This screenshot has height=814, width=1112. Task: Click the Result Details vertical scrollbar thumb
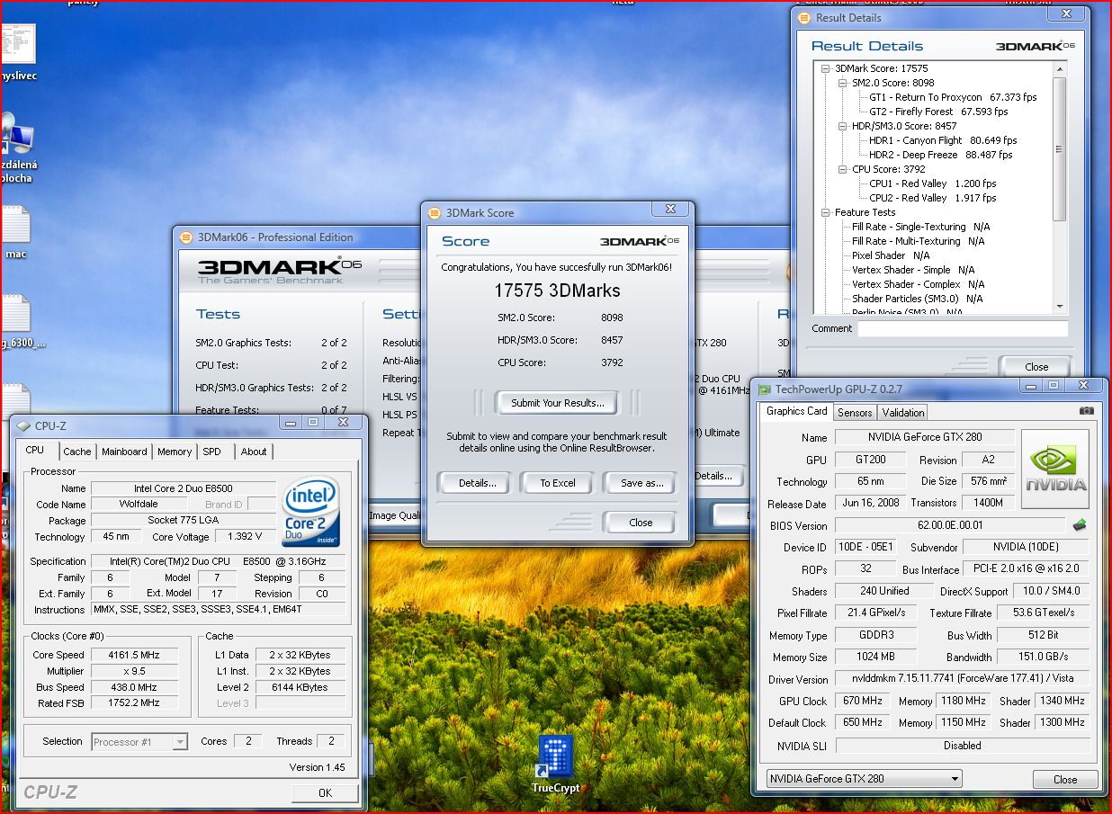[x=1059, y=148]
